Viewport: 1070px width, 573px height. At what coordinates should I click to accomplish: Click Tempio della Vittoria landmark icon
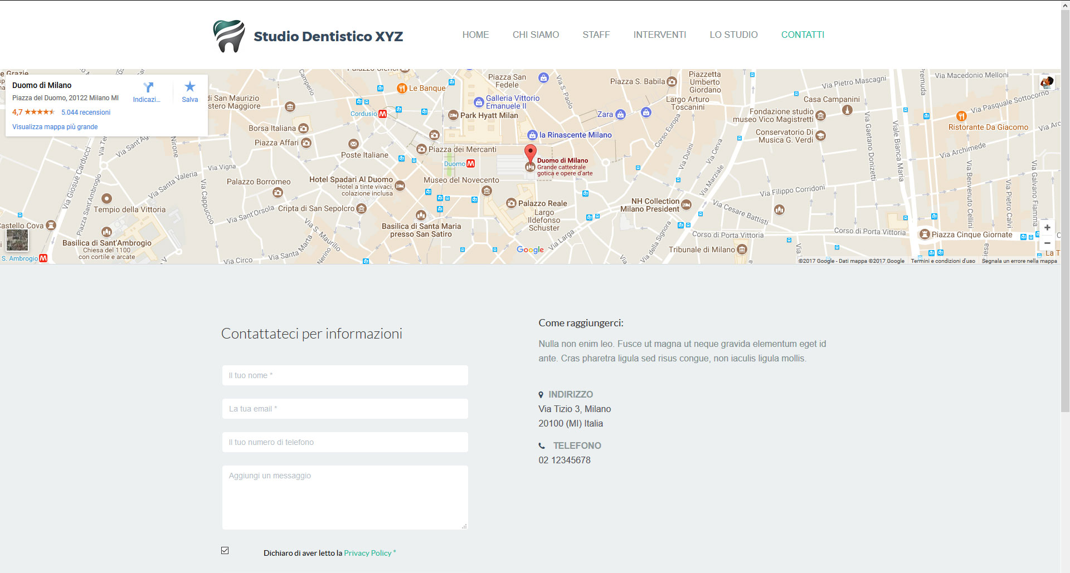[x=106, y=198]
